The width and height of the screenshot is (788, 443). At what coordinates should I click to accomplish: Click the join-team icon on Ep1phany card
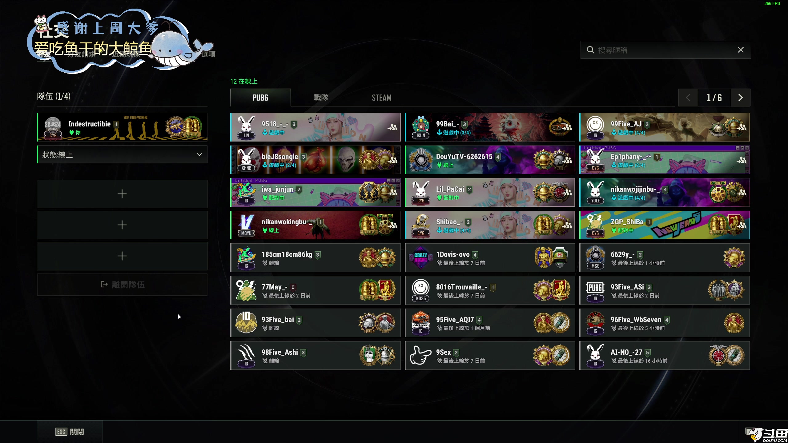[742, 160]
